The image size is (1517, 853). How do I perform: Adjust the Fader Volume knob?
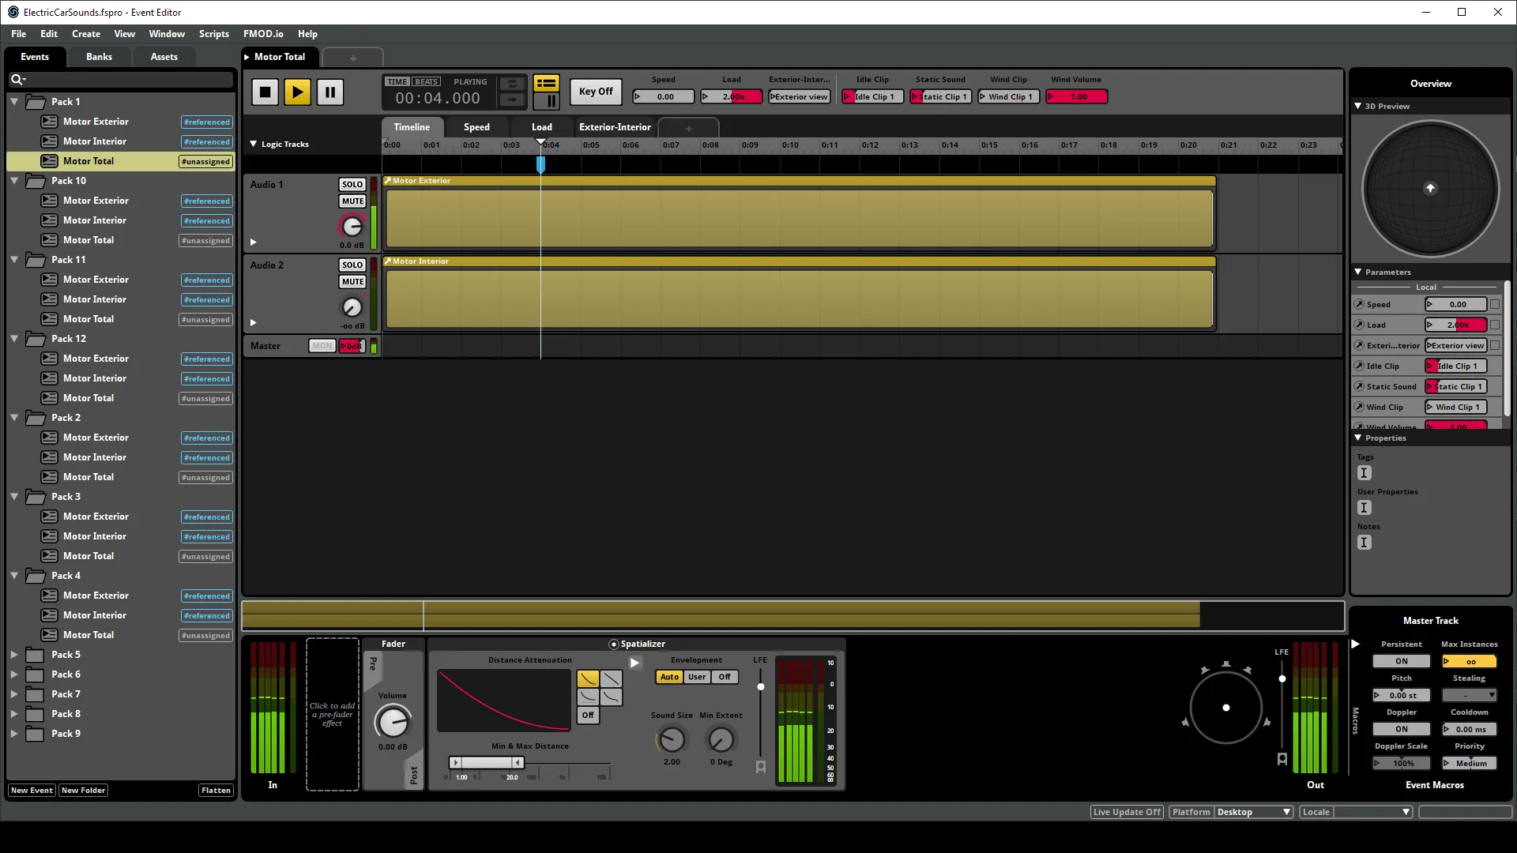(392, 722)
